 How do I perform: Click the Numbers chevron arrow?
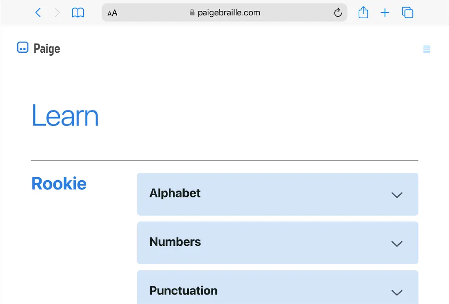pos(397,244)
